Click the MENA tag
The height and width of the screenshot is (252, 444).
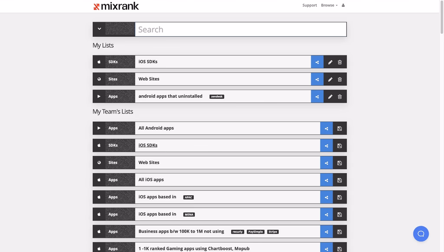pyautogui.click(x=189, y=215)
